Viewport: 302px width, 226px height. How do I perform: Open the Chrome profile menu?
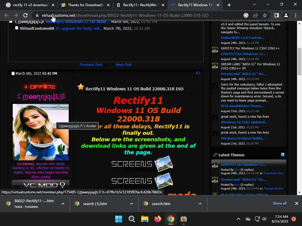click(286, 15)
